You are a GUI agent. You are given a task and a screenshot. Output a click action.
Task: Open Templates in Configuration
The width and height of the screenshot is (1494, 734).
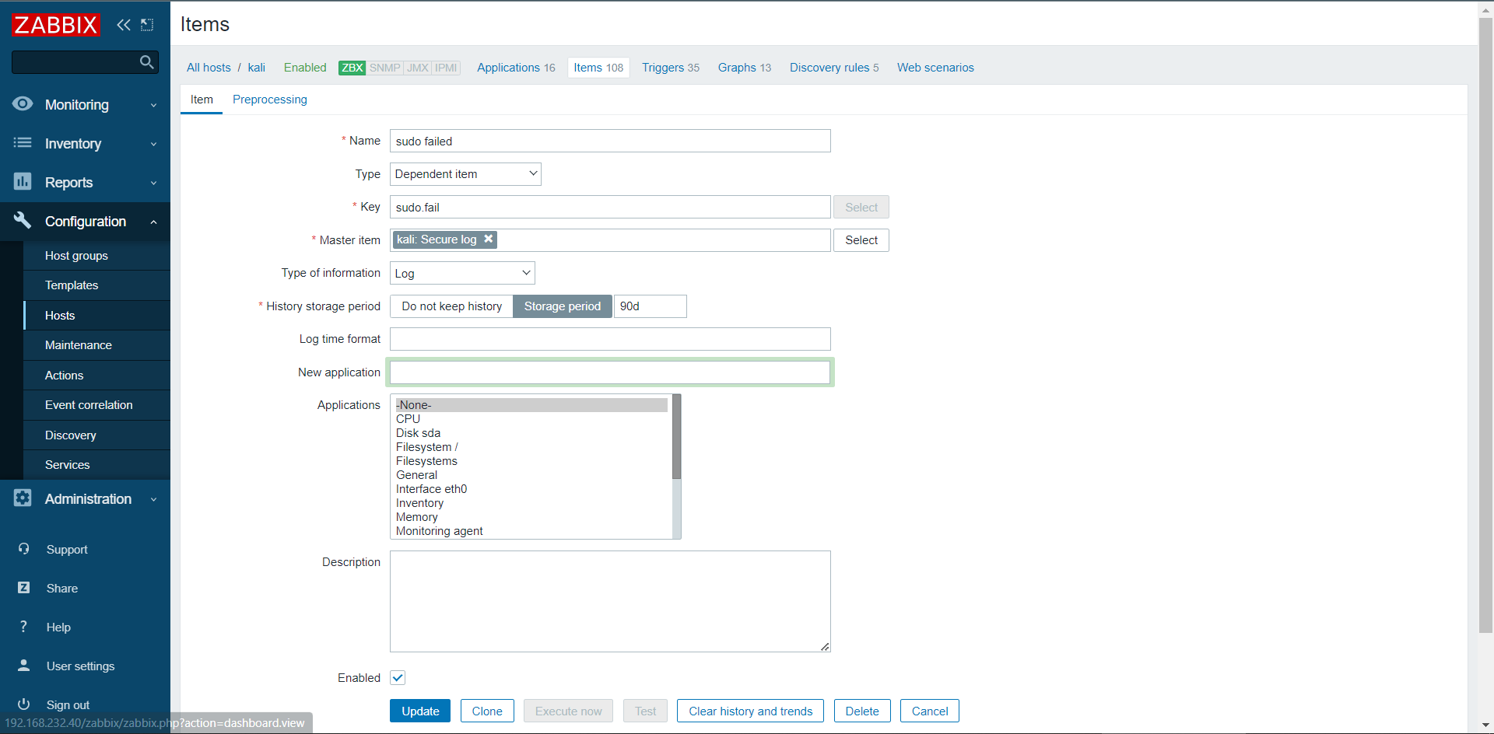tap(96, 285)
